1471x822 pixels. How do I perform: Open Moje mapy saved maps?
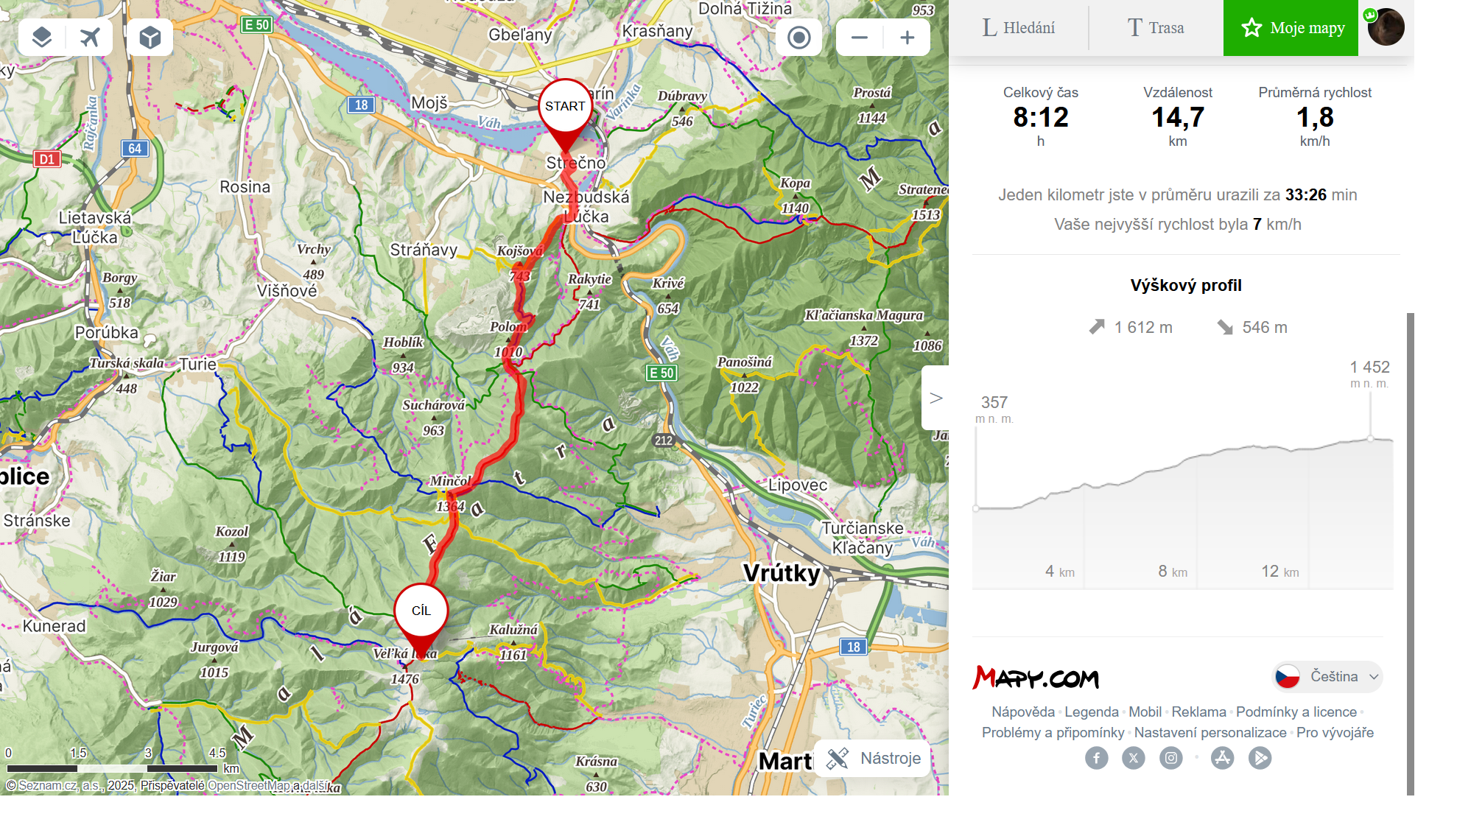pos(1291,28)
